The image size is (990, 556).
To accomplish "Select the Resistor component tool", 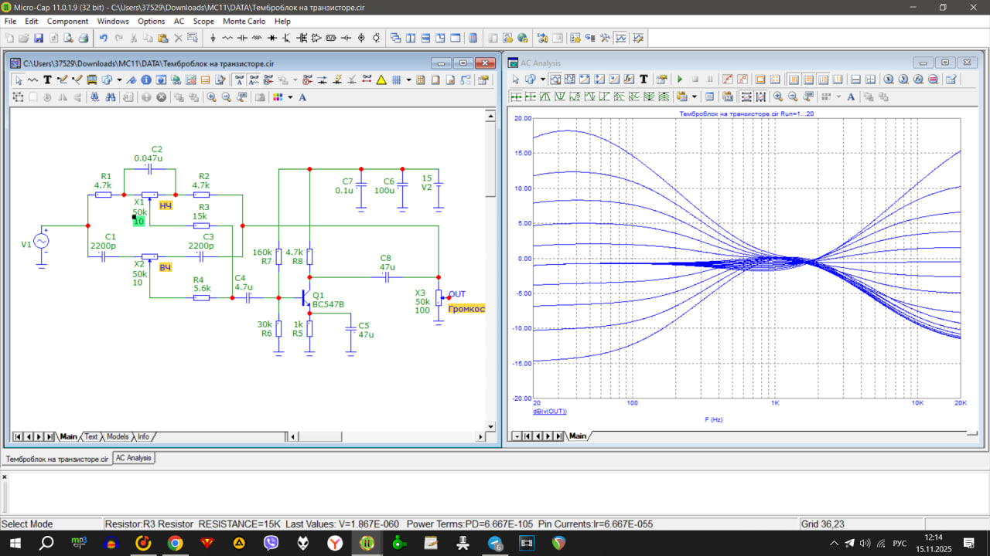I will [x=227, y=38].
